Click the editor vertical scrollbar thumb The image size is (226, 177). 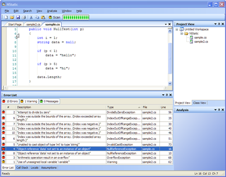click(170, 58)
